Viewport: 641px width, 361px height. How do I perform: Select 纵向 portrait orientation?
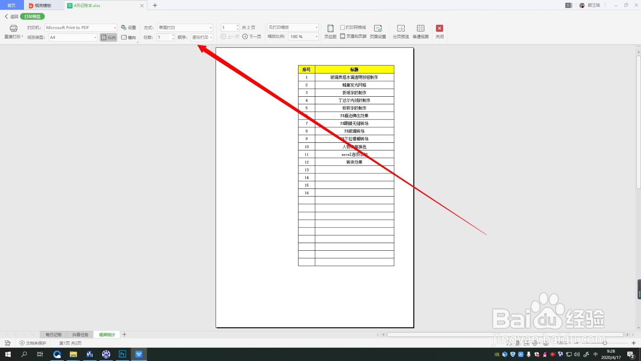click(x=109, y=37)
